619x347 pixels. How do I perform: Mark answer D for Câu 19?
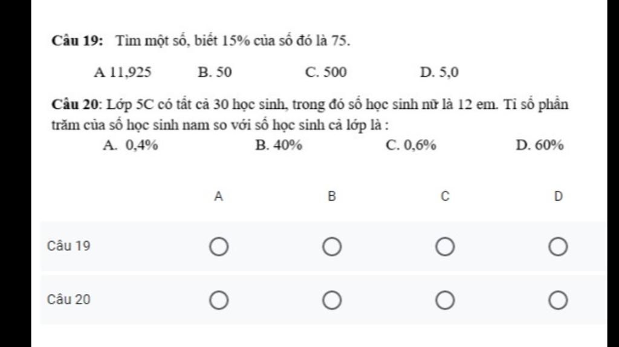point(557,247)
